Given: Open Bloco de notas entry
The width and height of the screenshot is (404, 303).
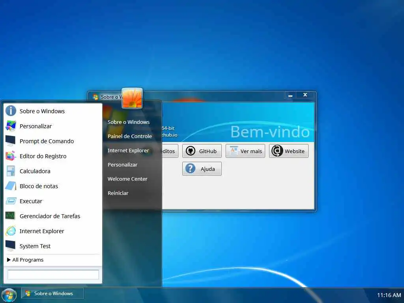Looking at the screenshot, I should point(53,186).
